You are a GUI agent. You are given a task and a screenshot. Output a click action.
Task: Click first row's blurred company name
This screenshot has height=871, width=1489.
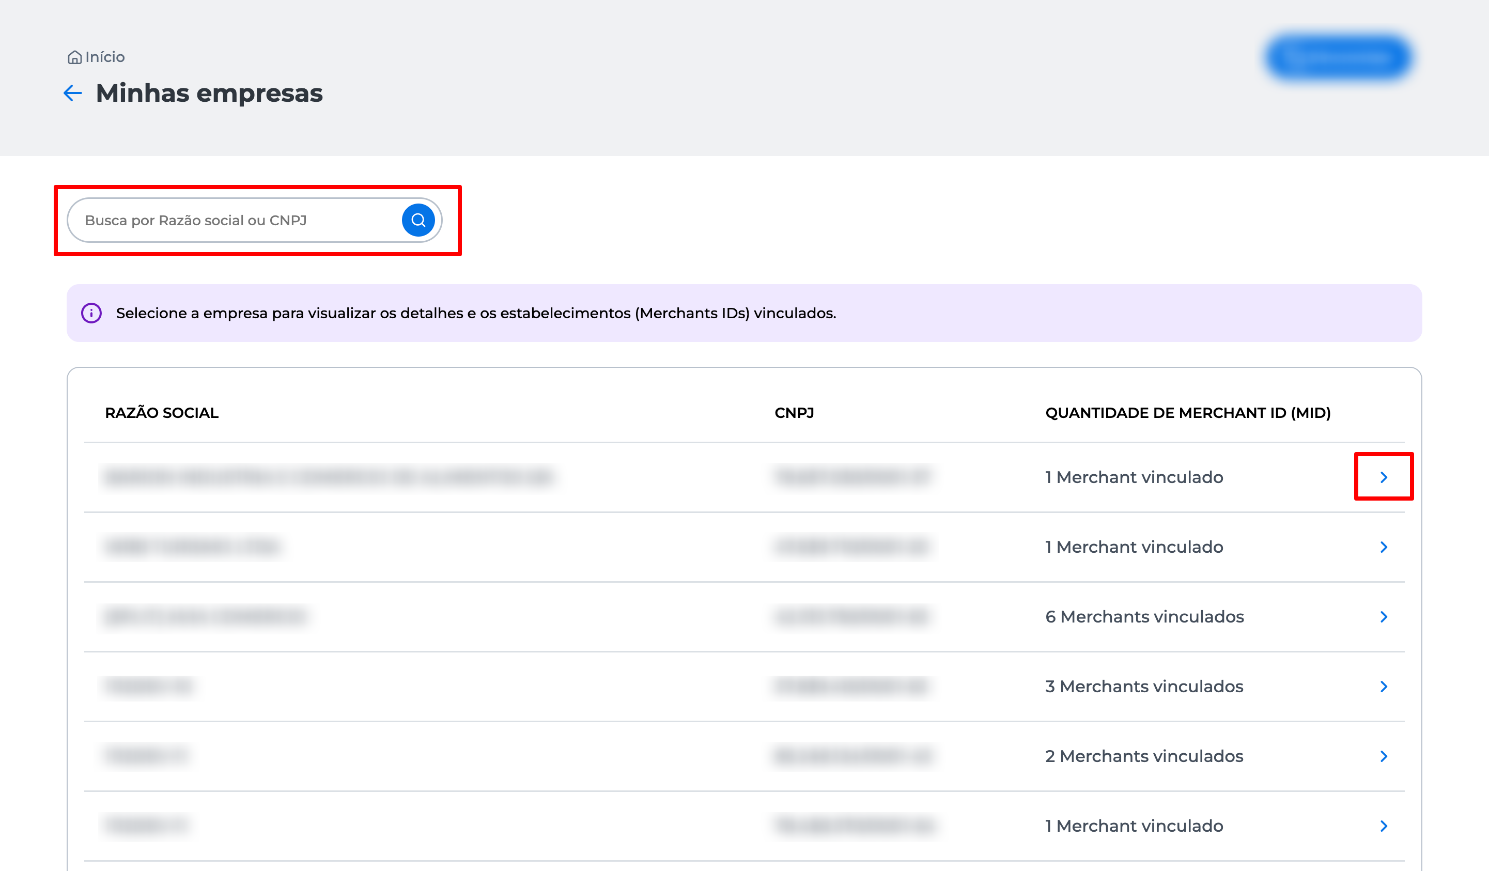329,476
